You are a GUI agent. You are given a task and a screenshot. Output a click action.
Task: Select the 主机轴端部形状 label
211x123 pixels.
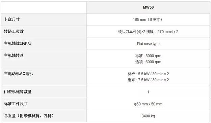click(x=18, y=43)
